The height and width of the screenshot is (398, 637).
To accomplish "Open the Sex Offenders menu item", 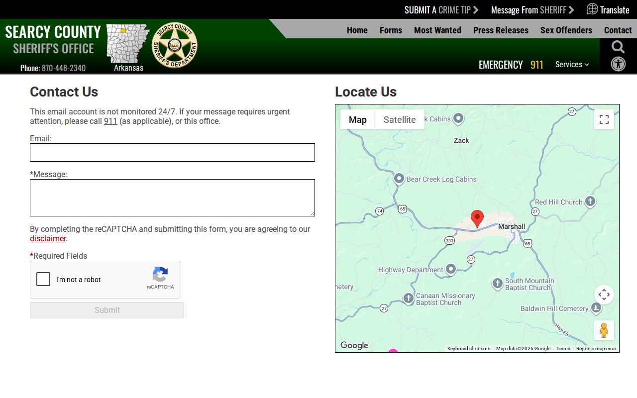I will click(566, 30).
